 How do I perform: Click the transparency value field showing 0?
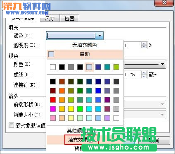(x=132, y=46)
